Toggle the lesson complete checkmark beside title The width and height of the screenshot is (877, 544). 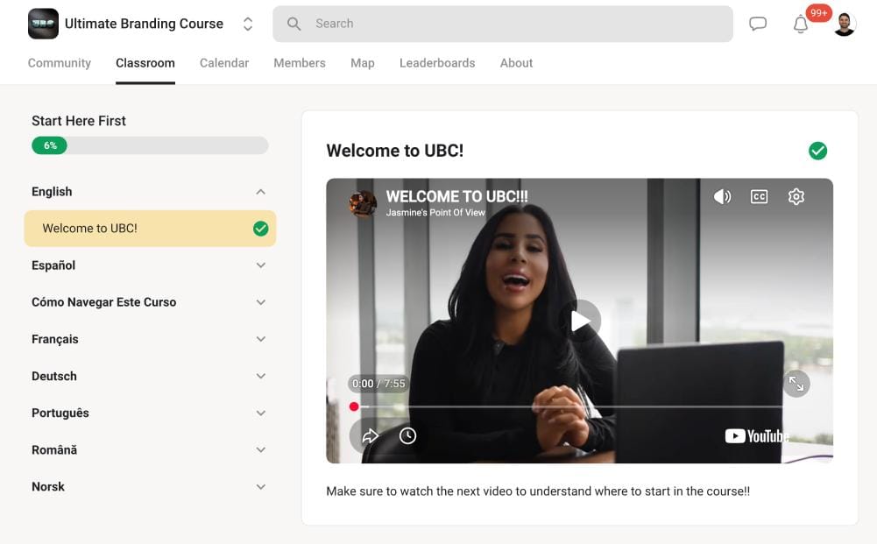pyautogui.click(x=817, y=151)
